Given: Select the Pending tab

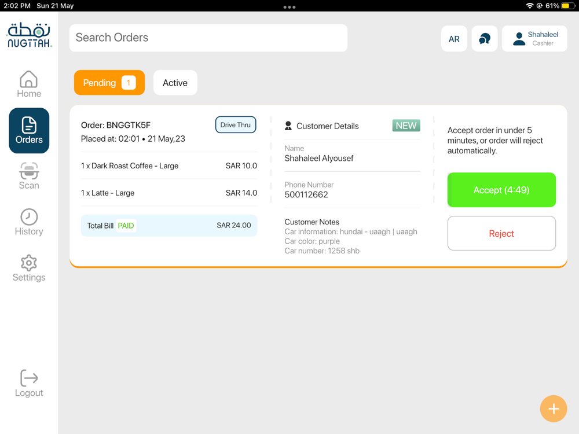Looking at the screenshot, I should [x=109, y=83].
